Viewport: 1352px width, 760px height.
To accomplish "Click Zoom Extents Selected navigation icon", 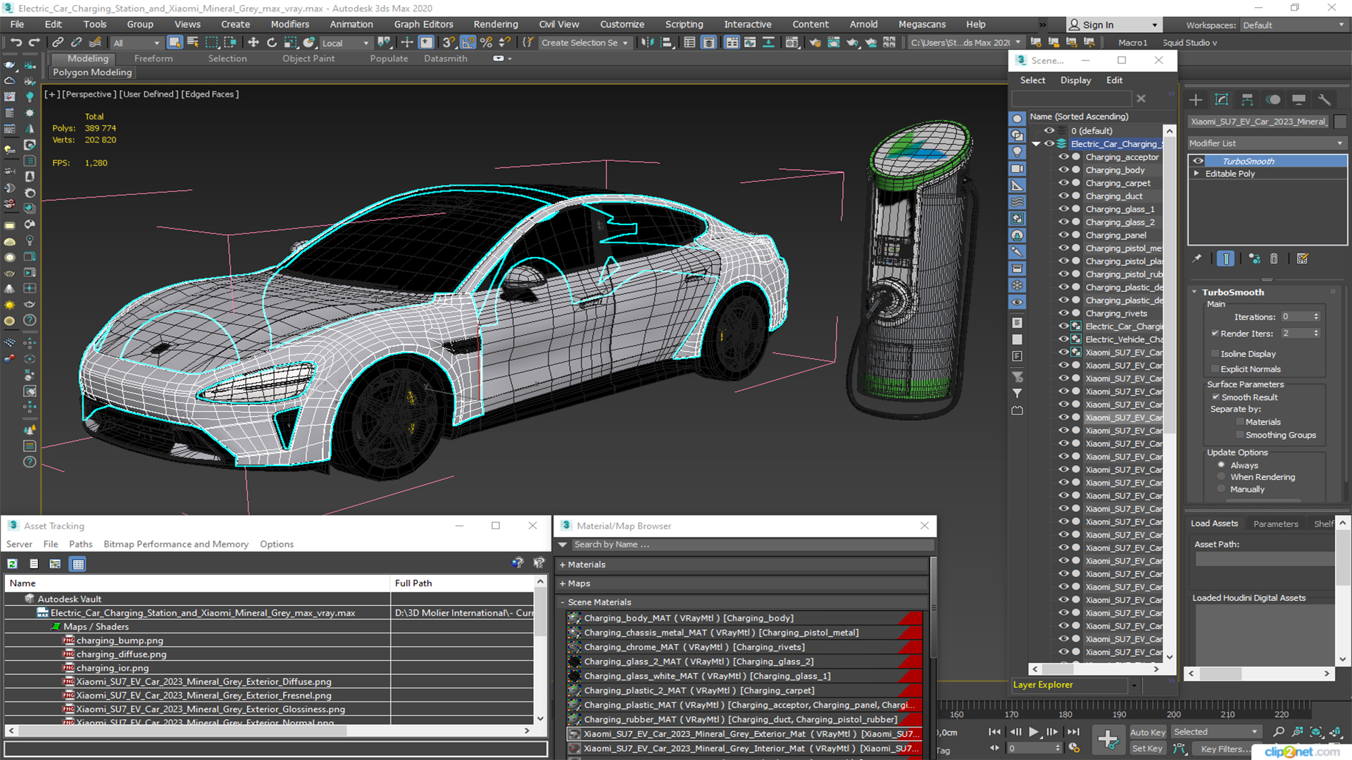I will [x=1315, y=732].
